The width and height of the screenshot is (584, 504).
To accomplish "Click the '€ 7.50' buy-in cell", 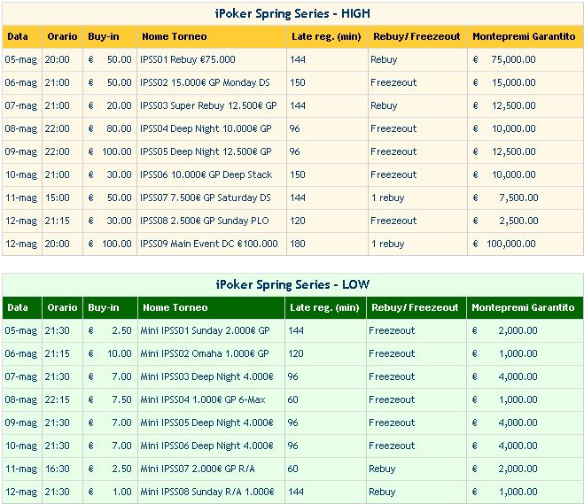I will [x=110, y=399].
